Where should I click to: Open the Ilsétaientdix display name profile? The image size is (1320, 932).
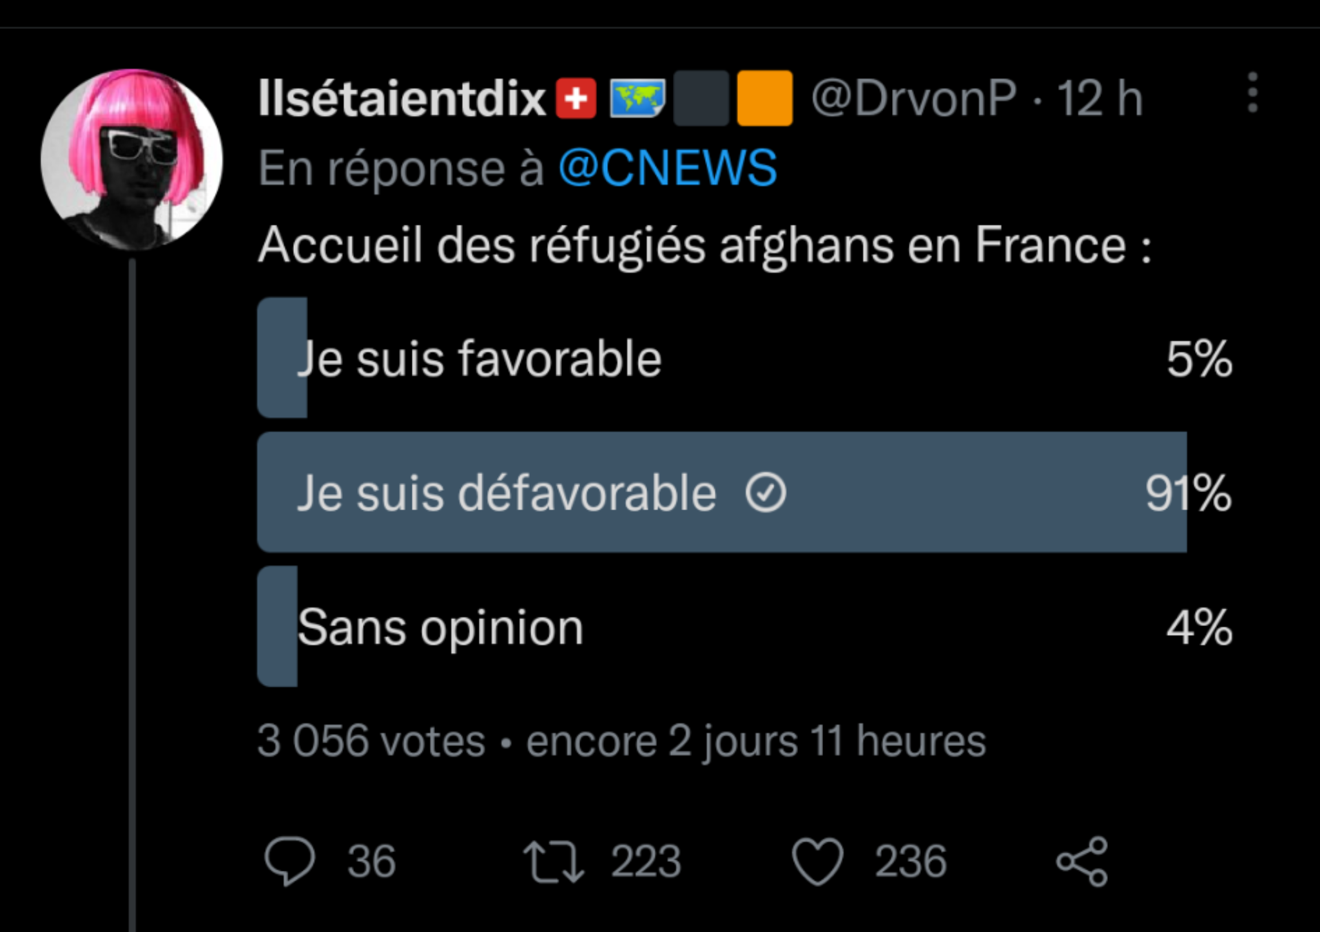point(402,99)
